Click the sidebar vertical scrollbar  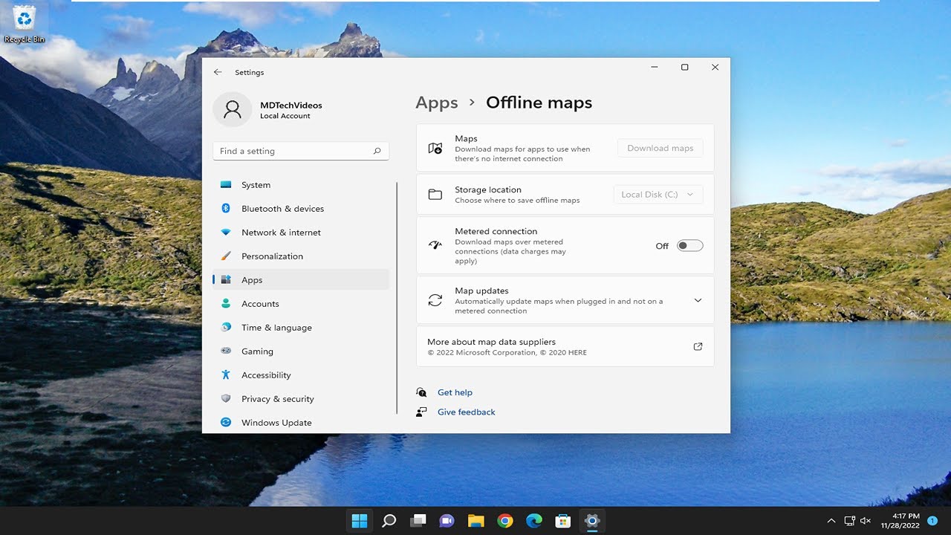[x=397, y=297]
